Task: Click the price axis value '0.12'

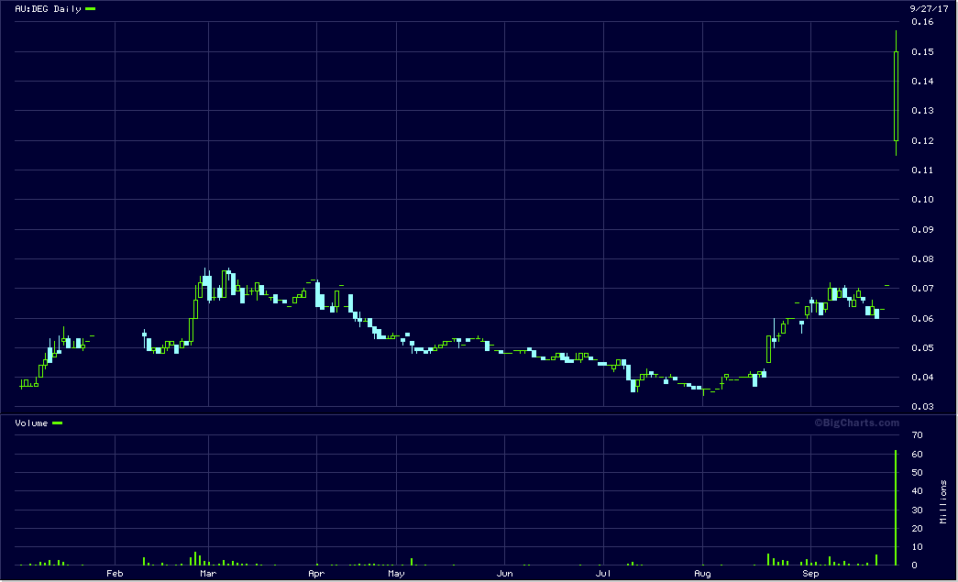Action: pyautogui.click(x=922, y=140)
